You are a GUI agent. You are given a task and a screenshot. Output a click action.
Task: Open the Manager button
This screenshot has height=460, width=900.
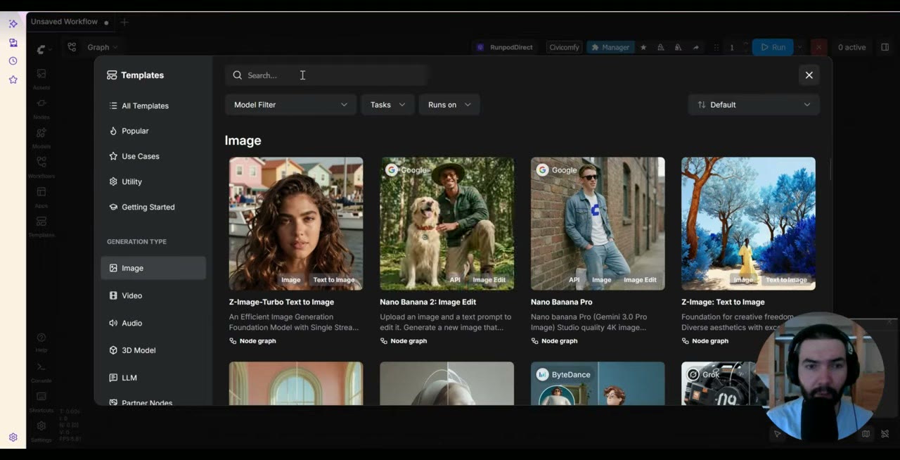(610, 47)
